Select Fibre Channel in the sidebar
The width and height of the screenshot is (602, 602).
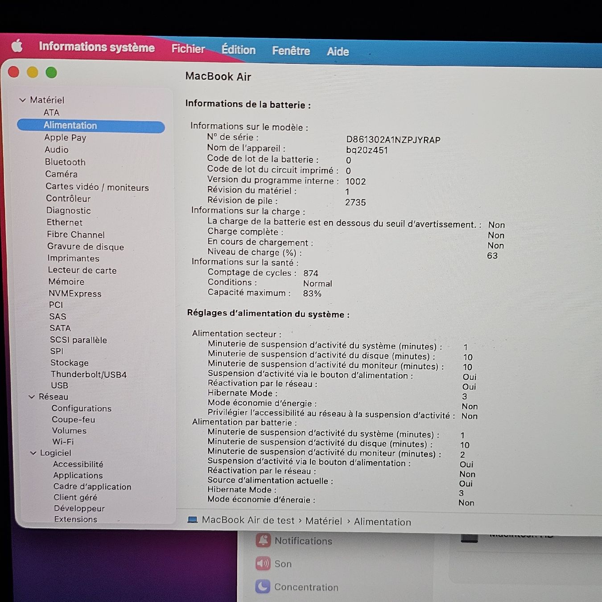coord(76,235)
